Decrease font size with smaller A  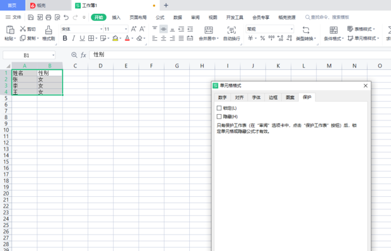(x=142, y=29)
